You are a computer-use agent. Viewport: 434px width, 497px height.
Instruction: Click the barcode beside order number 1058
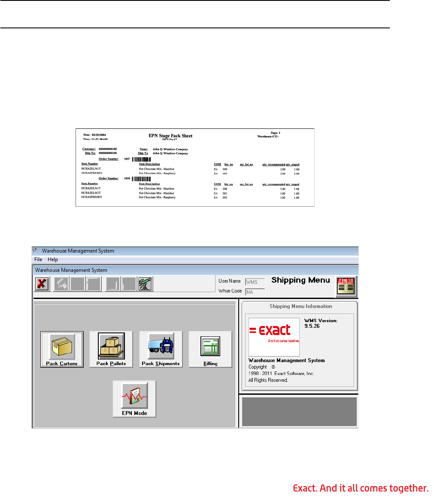click(x=141, y=179)
